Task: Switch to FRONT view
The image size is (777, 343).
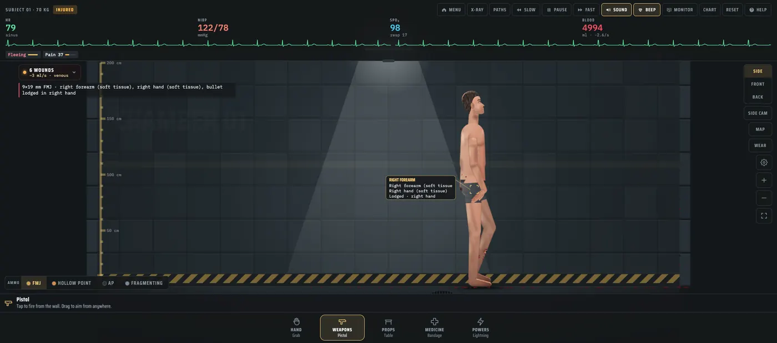Action: pyautogui.click(x=758, y=84)
